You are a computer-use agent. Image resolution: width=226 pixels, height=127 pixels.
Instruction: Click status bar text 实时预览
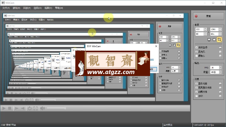(168, 125)
